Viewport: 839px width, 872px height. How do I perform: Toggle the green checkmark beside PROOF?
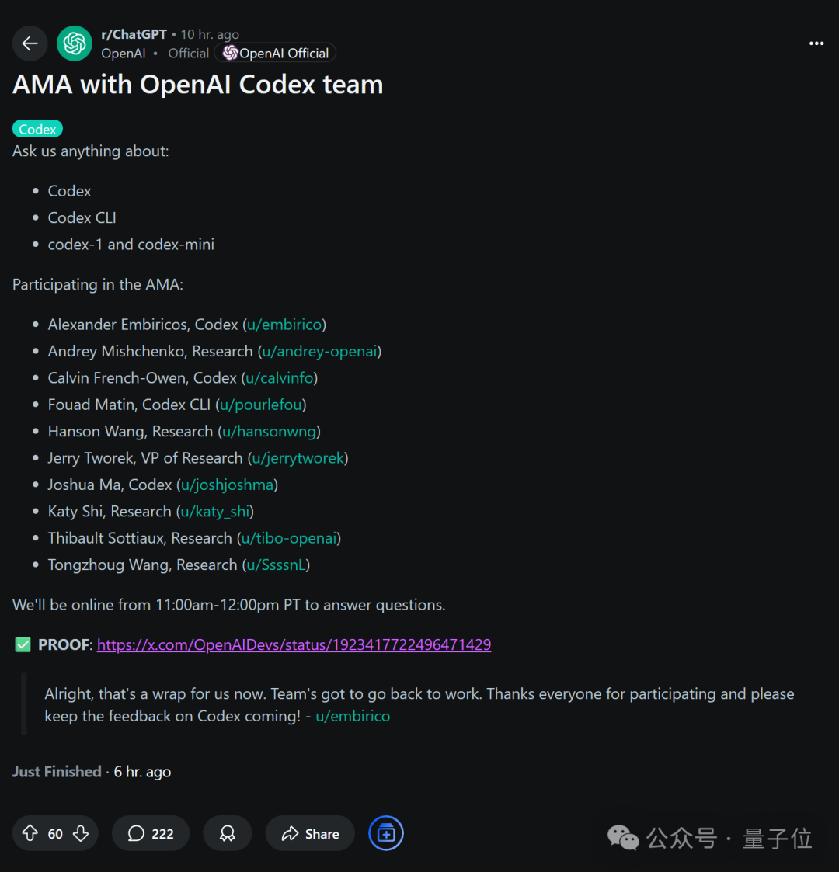pos(23,644)
